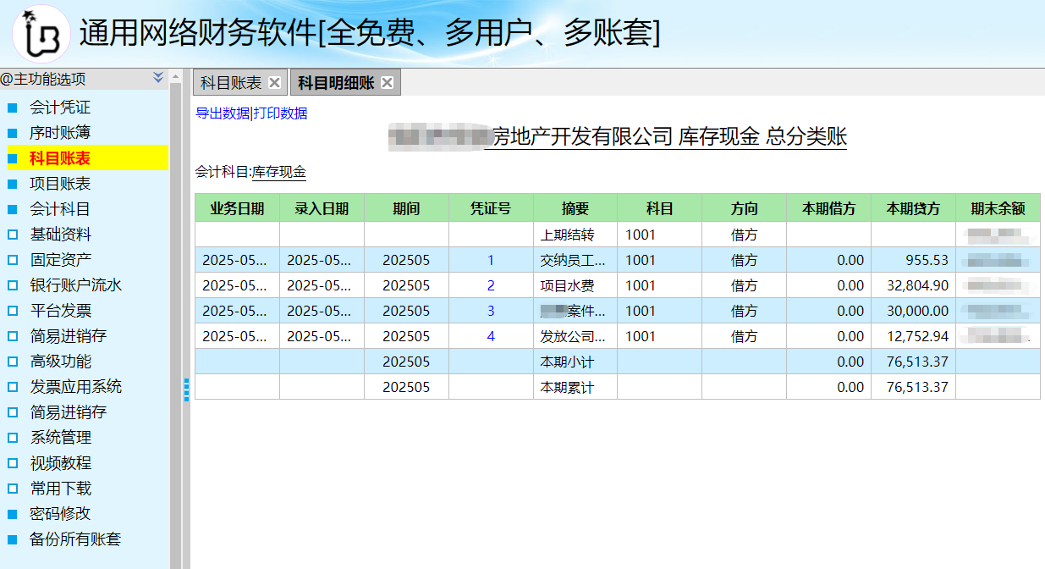
Task: Switch to the 科目账表 tab
Action: coord(231,83)
